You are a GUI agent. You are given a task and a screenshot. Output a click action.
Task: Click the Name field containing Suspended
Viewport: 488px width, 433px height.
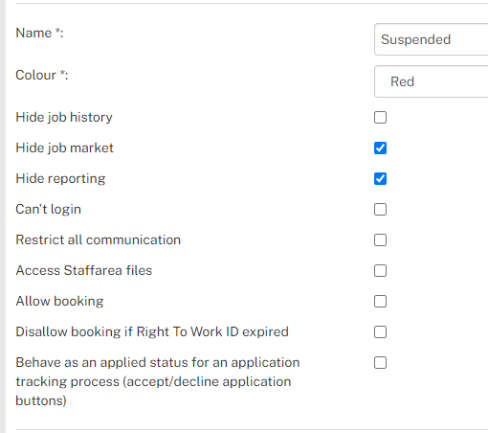pos(432,39)
